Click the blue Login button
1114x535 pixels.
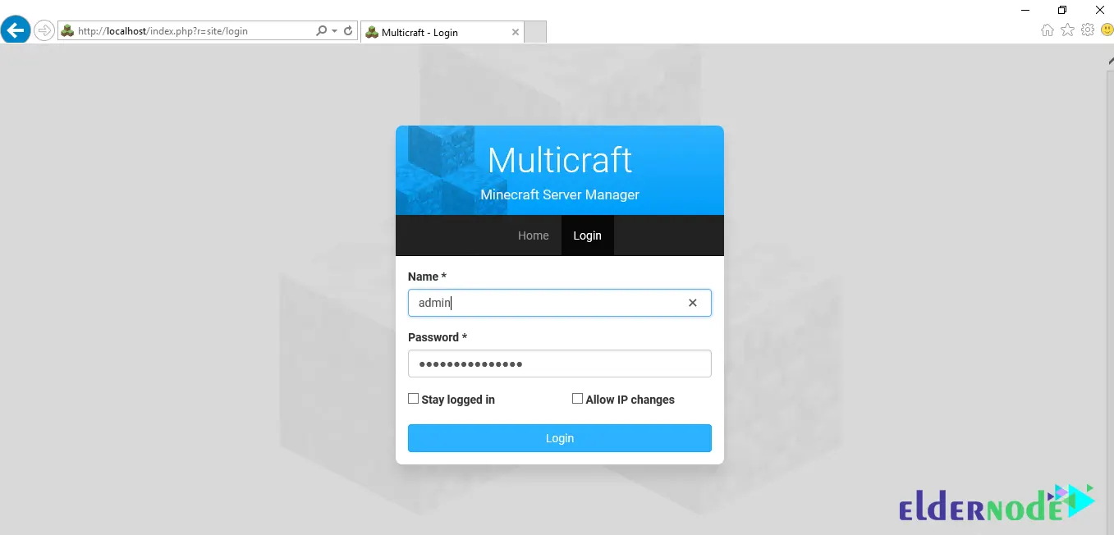(560, 438)
